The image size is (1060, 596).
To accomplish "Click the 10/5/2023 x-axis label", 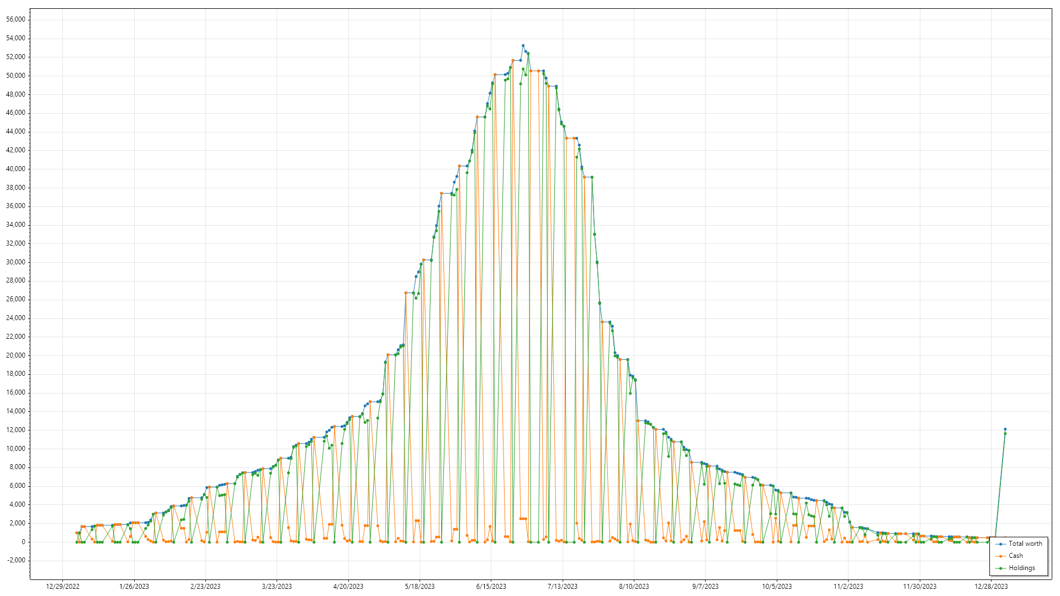I will 777,587.
